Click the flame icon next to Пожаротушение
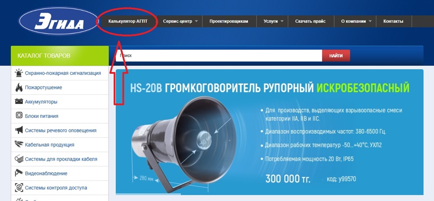 pyautogui.click(x=19, y=88)
